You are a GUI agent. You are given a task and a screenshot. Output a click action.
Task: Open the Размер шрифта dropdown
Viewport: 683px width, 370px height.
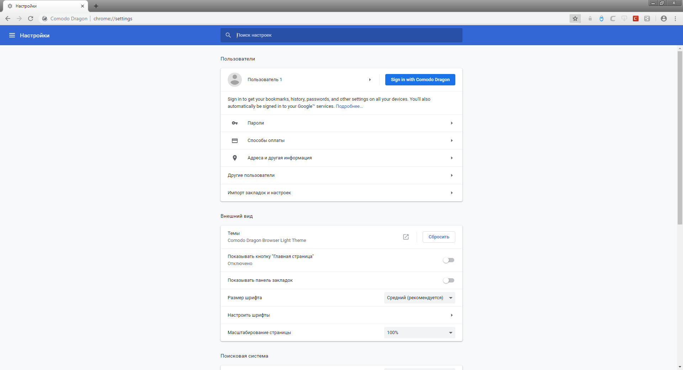pyautogui.click(x=420, y=298)
